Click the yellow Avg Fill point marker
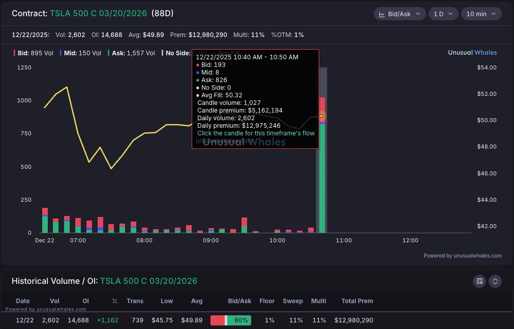This screenshot has height=329, width=514. 321,116
